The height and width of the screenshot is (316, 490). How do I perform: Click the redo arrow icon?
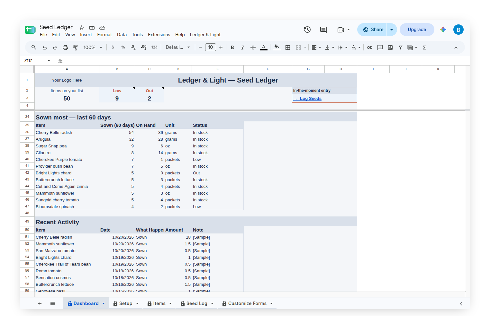[55, 48]
